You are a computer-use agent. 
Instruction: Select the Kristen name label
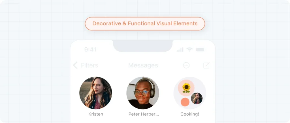click(x=96, y=114)
